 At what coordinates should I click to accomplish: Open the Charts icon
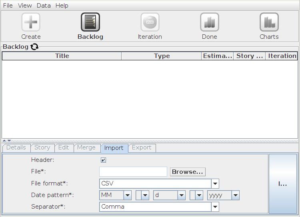click(x=269, y=22)
